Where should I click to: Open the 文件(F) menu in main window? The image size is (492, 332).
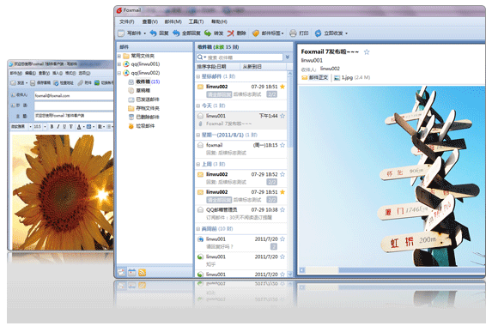(x=127, y=21)
